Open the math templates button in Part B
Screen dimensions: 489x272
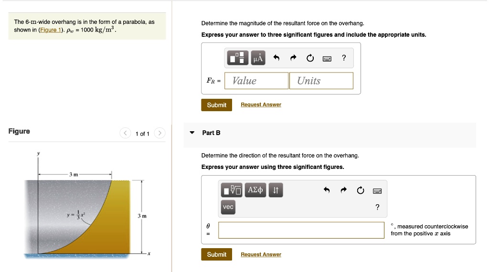point(232,190)
